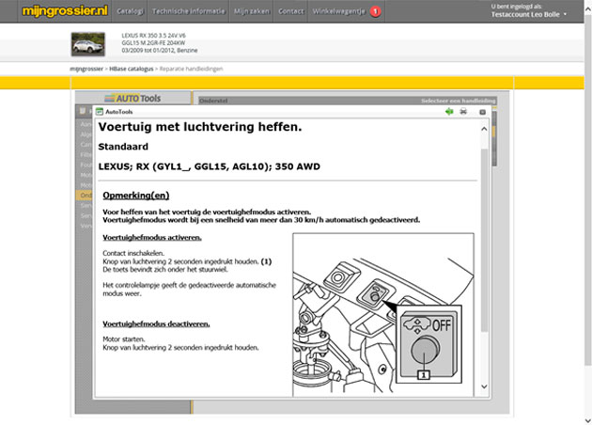Click the 'Contact inschakelen.' line
592x425 pixels.
[133, 253]
